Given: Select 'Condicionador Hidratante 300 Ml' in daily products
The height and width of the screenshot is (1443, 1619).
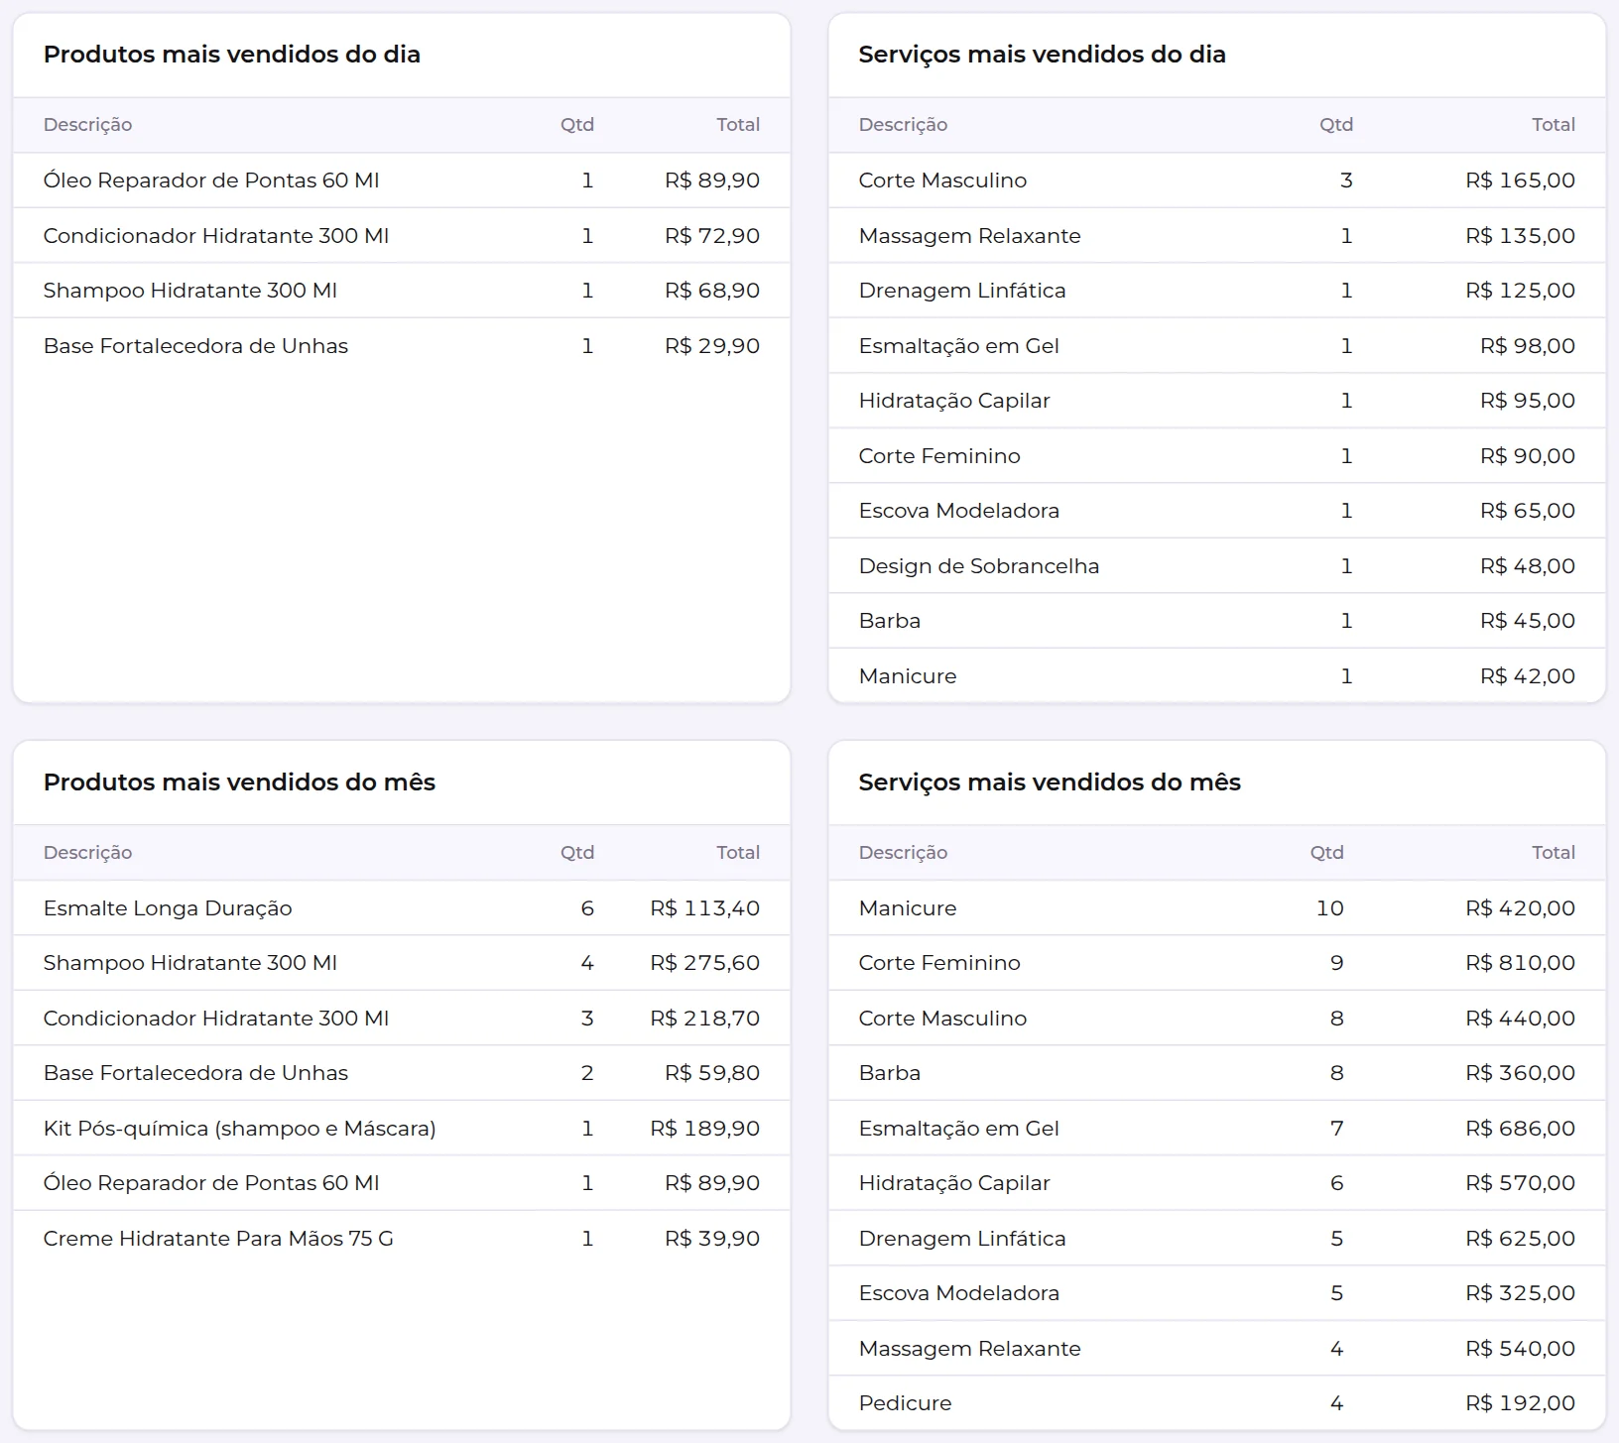Looking at the screenshot, I should click(216, 236).
